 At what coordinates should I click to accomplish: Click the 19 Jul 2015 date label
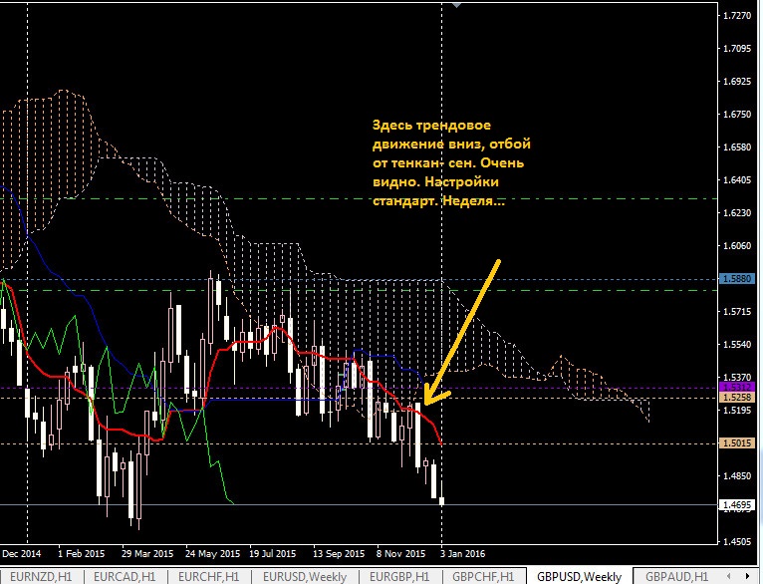coord(273,554)
